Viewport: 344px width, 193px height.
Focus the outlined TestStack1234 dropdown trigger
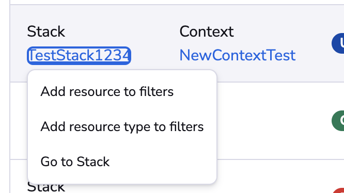pyautogui.click(x=79, y=55)
